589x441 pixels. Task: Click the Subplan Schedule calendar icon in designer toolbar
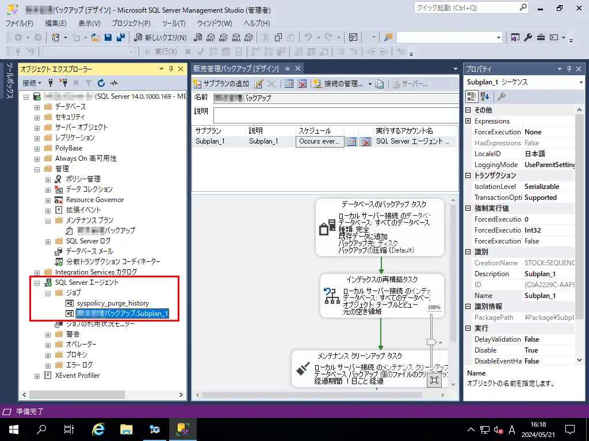(289, 84)
